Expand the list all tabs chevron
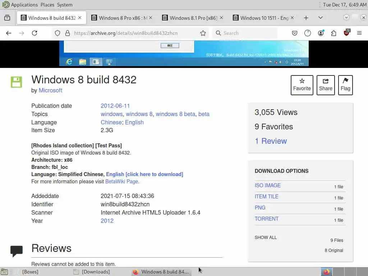The height and width of the screenshot is (276, 368). tap(320, 18)
